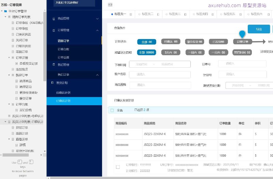Viewport: 273px width, 179px height.
Task: Click the bottom horizontal page scrollbar
Action: point(161,178)
